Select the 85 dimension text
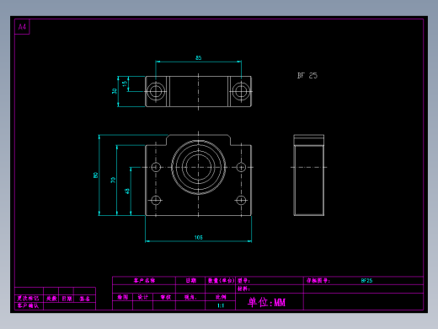Viewport: 438px width, 329px height. click(x=199, y=58)
